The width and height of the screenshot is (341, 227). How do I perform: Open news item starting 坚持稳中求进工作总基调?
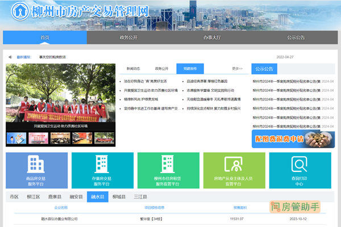tap(151, 108)
